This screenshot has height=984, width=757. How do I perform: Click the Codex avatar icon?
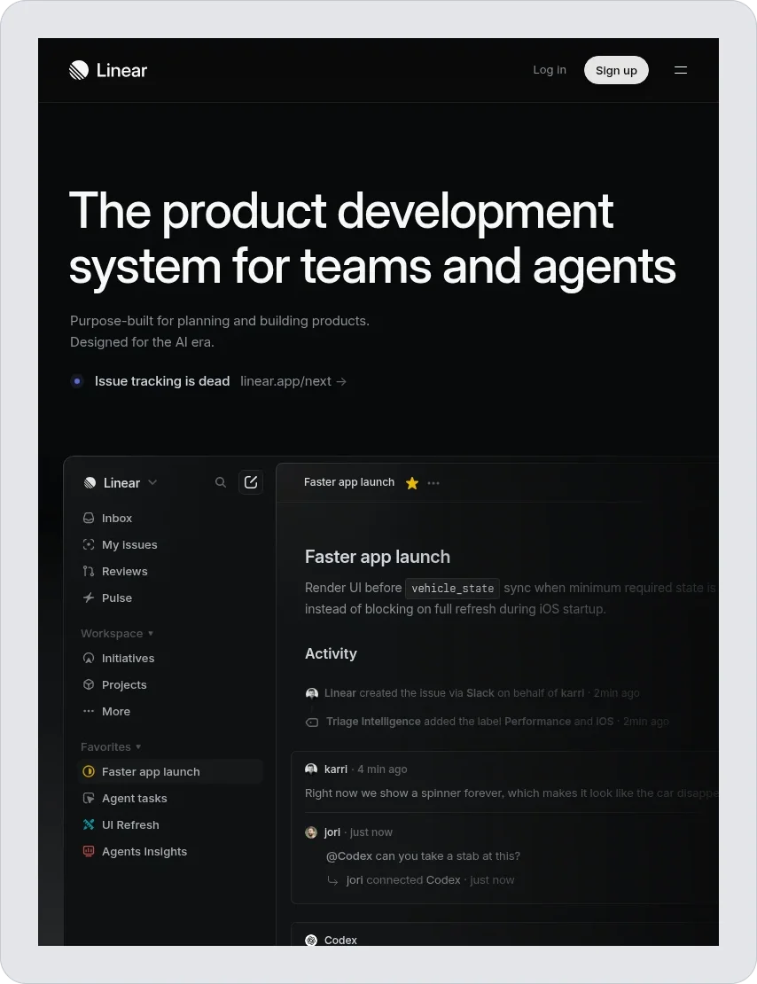pyautogui.click(x=311, y=940)
